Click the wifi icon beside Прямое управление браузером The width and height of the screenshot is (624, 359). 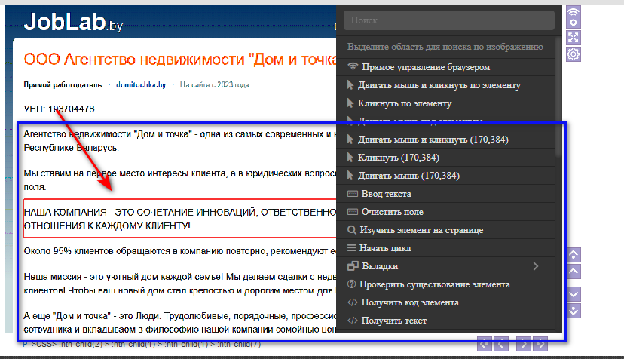click(353, 66)
